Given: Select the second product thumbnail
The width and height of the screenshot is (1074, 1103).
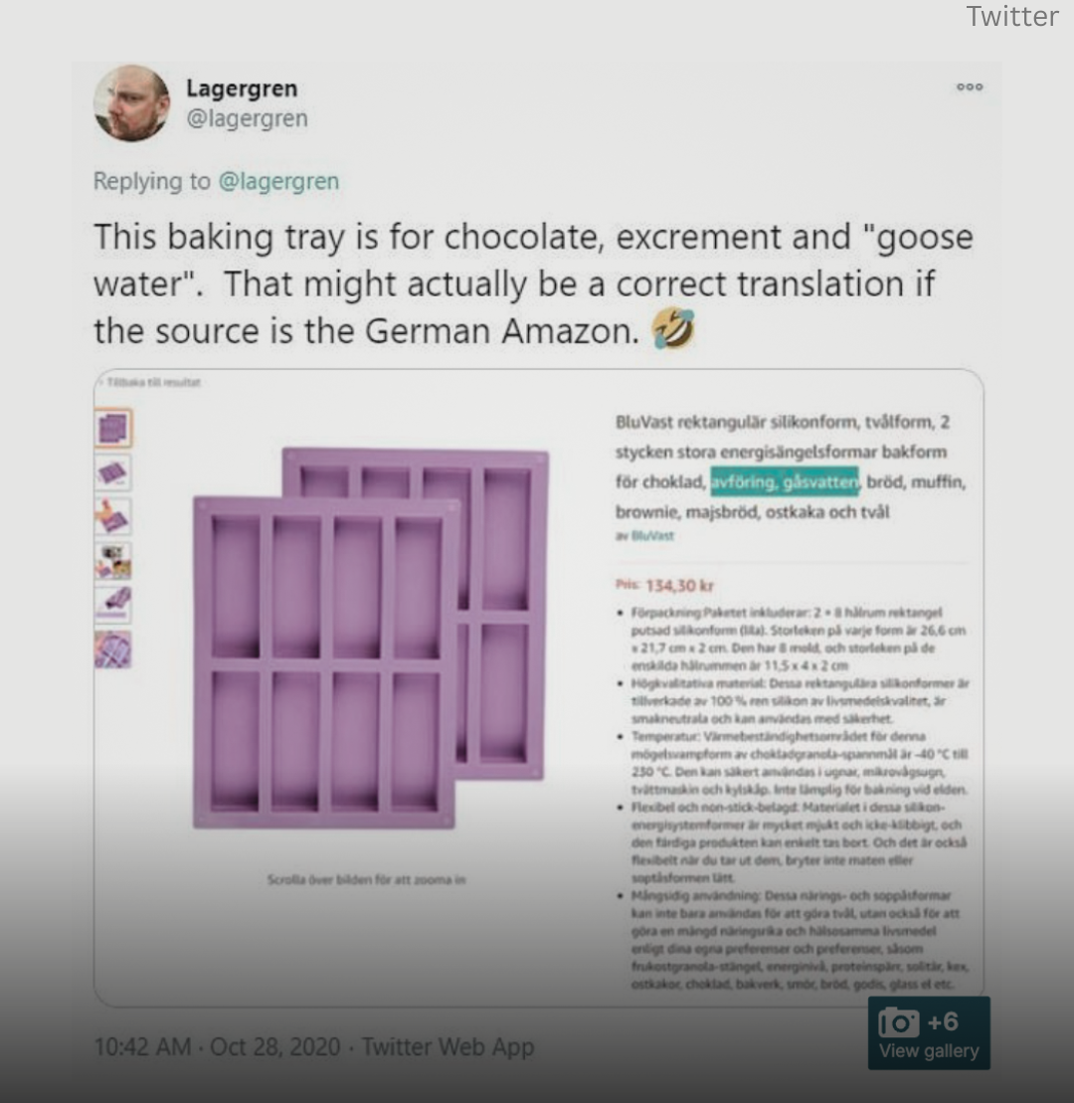Looking at the screenshot, I should [x=113, y=472].
